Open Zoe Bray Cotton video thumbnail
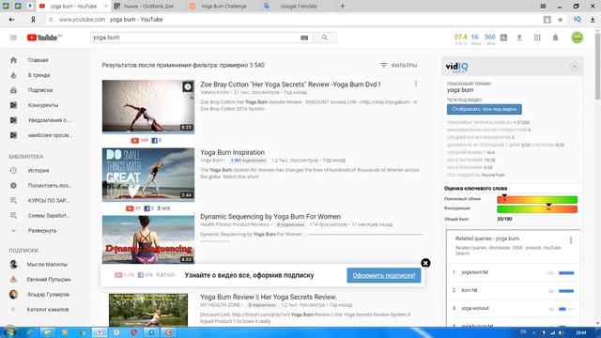 click(x=148, y=106)
